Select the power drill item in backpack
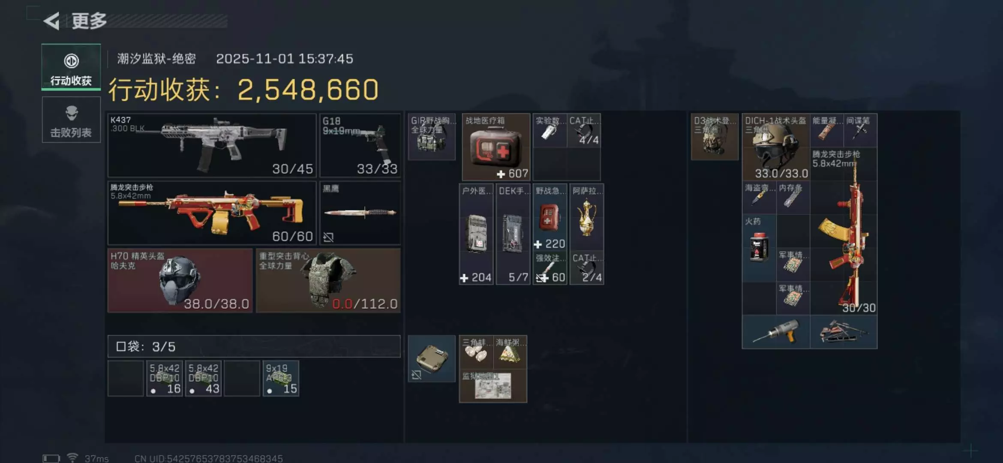The width and height of the screenshot is (1003, 463). (x=776, y=332)
